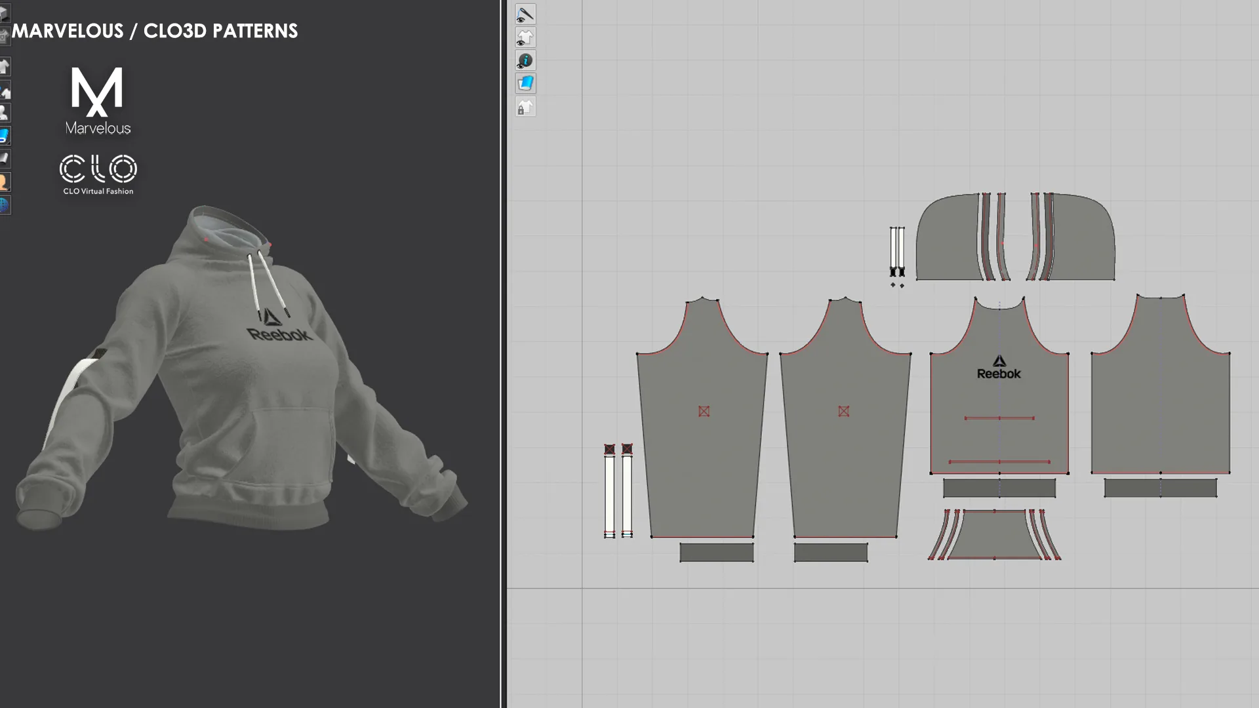Select the waistband piece below the back body
Viewport: 1259px width, 708px height.
[1160, 488]
